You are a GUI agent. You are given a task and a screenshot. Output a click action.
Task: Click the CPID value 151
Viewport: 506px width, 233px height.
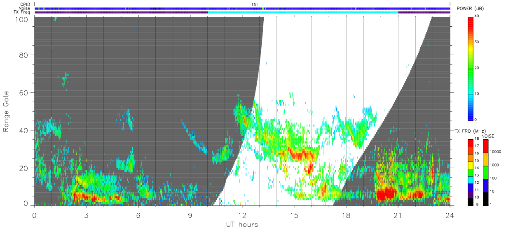click(x=255, y=5)
